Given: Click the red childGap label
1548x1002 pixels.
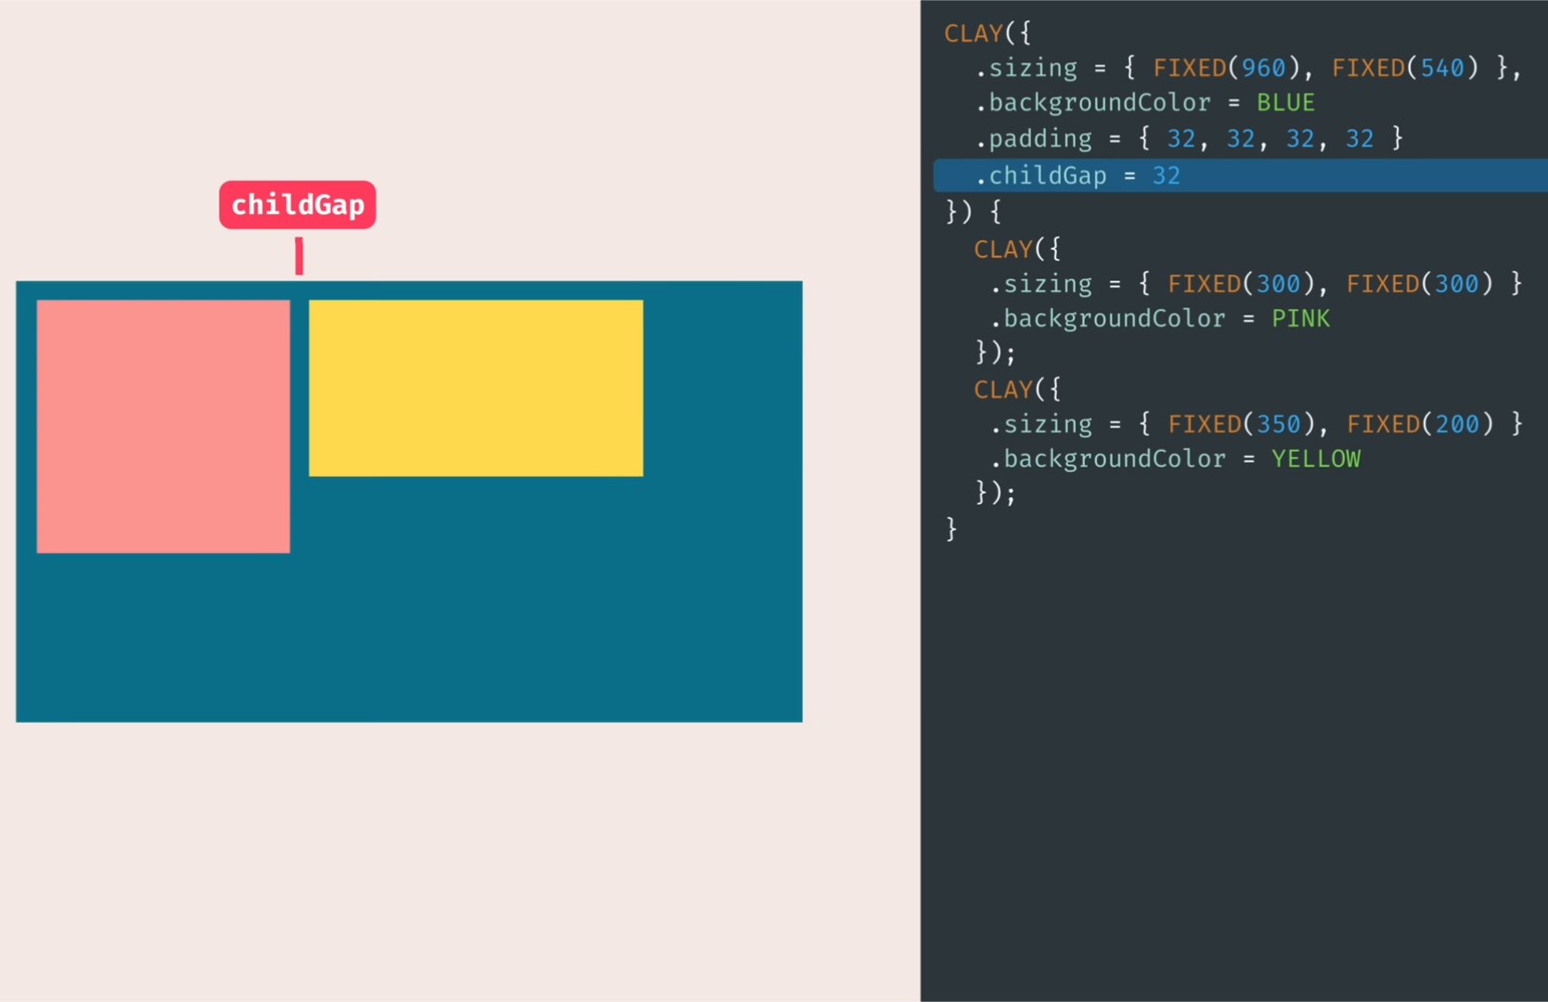Looking at the screenshot, I should [297, 205].
